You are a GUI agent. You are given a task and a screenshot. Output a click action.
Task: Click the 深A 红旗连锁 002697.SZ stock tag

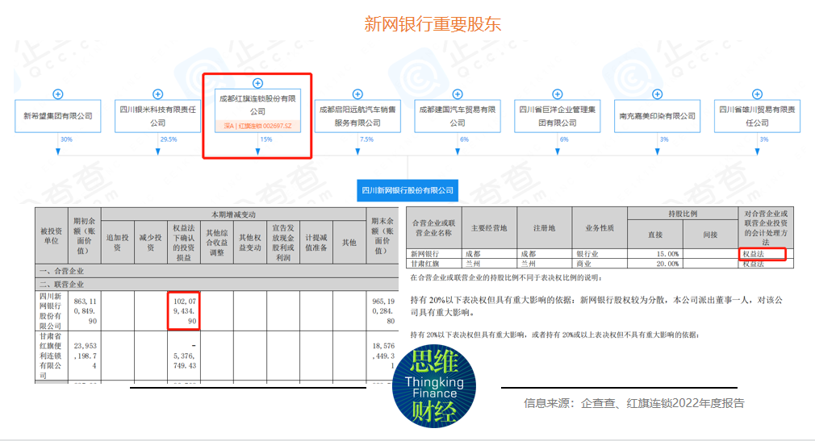click(x=257, y=127)
